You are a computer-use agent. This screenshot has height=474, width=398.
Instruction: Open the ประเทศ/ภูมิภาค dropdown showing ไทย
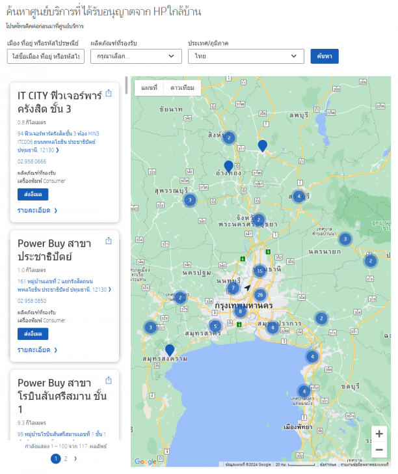246,56
